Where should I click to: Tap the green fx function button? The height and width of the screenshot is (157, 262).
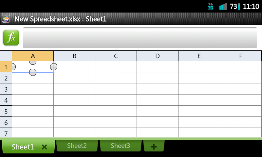point(11,38)
